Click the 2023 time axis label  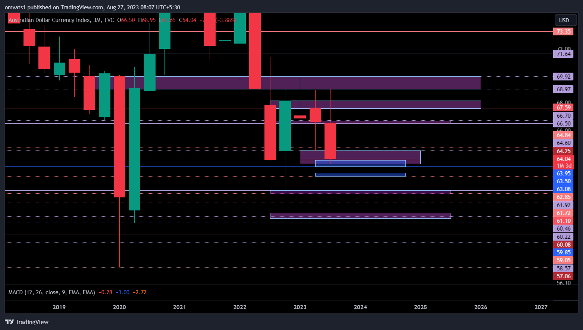300,307
